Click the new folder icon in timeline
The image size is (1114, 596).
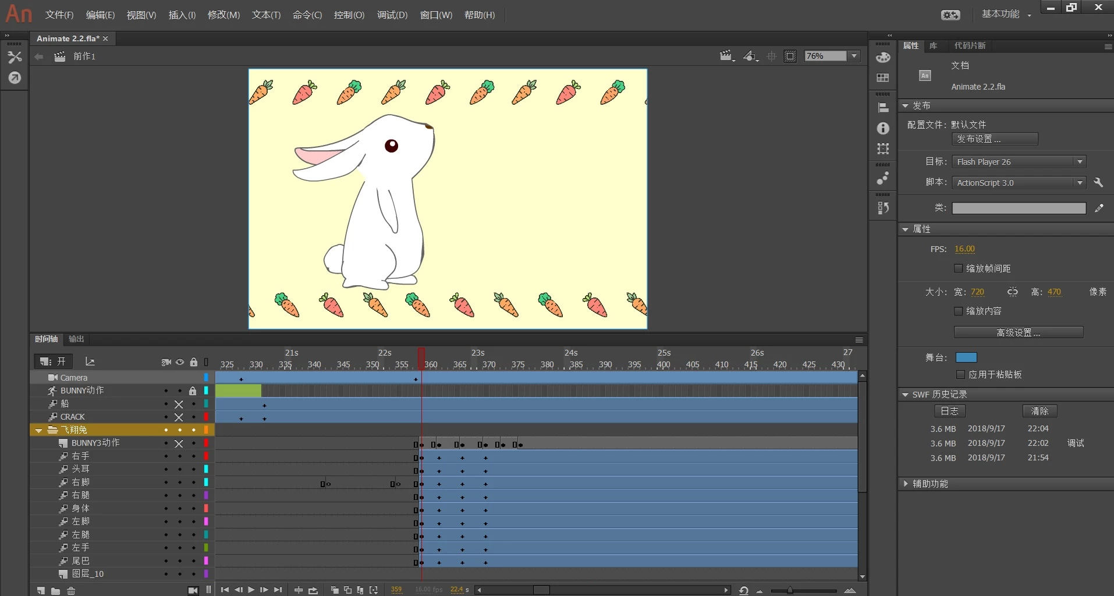55,590
